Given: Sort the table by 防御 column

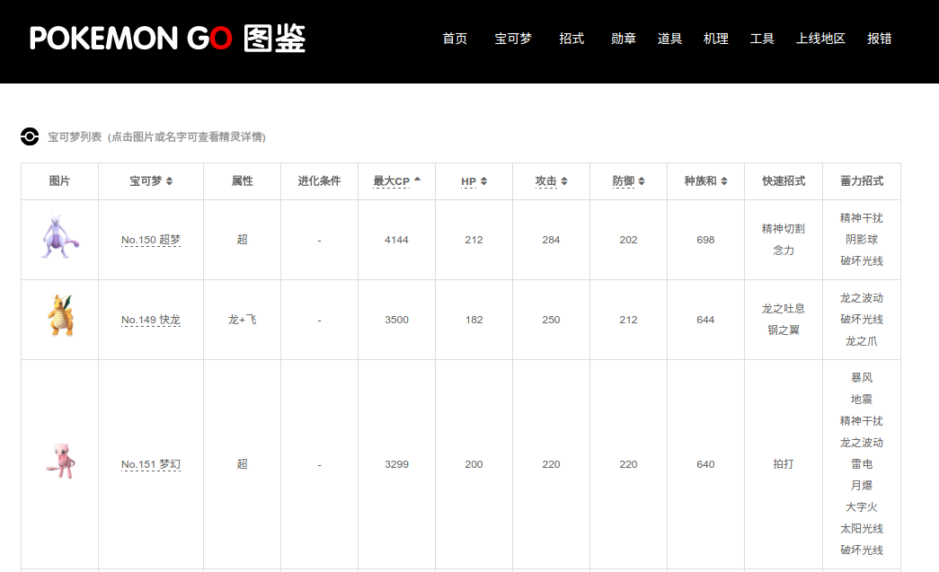Looking at the screenshot, I should pos(628,180).
